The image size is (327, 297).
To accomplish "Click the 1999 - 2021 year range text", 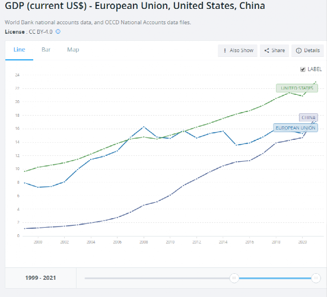I will (40, 278).
